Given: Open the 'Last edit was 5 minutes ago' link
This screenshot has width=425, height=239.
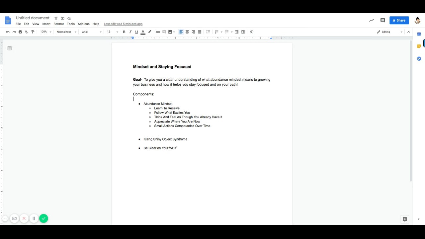Looking at the screenshot, I should click(123, 24).
